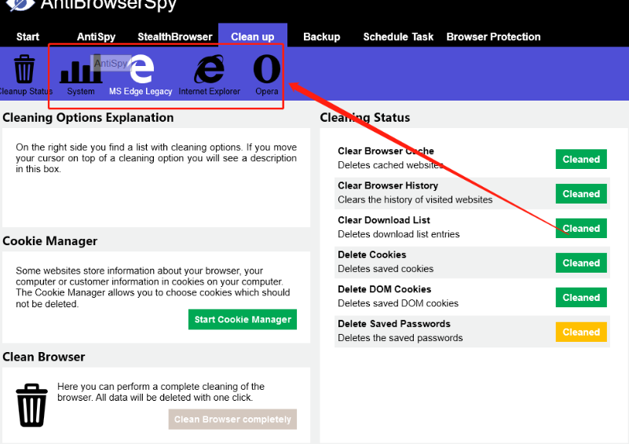This screenshot has height=444, width=629.
Task: Click the AntiSpy tooltip label
Action: pos(111,63)
